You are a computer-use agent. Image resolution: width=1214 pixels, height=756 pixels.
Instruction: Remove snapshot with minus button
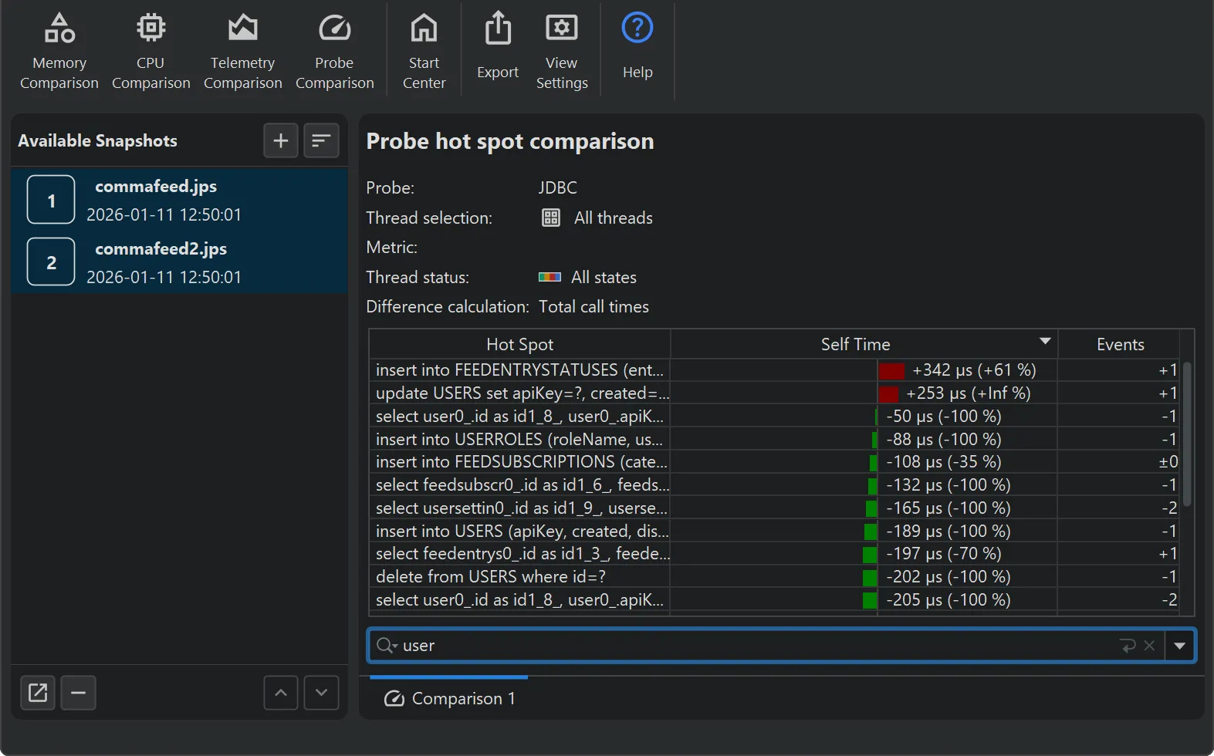78,693
